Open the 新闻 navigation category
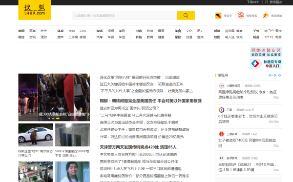The height and width of the screenshot is (182, 293). point(21,31)
